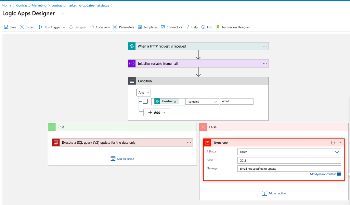This screenshot has height=205, width=350.
Task: Click the True branch checkmark icon
Action: tap(52, 127)
